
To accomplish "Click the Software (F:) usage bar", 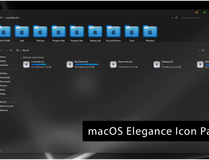I will click(178, 64).
